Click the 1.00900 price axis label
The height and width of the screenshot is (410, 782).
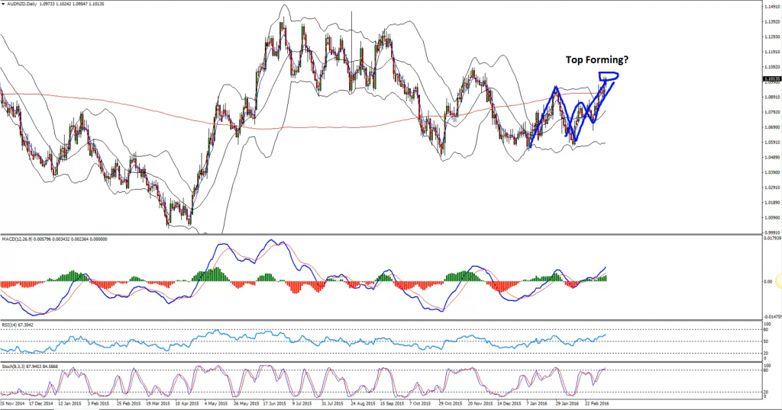coord(773,217)
